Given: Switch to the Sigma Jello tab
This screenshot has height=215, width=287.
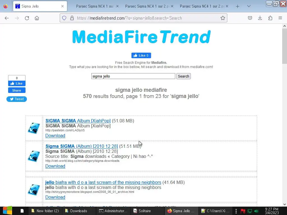Looking at the screenshot, I should 40,6.
